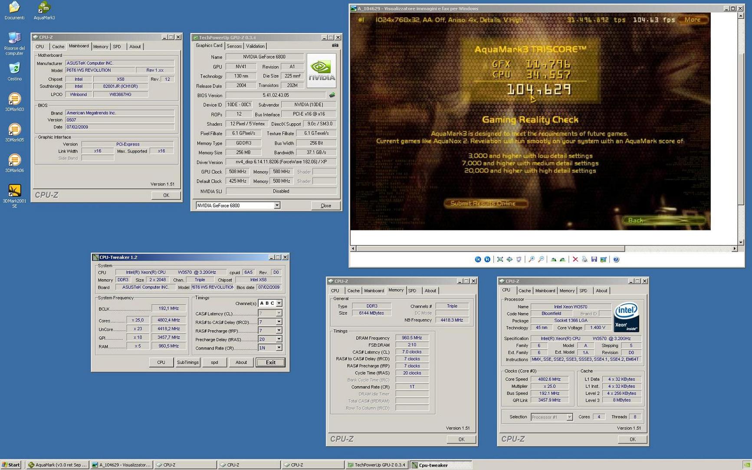Open AquaMark3 desktop shortcut
This screenshot has height=470, width=752.
(44, 10)
